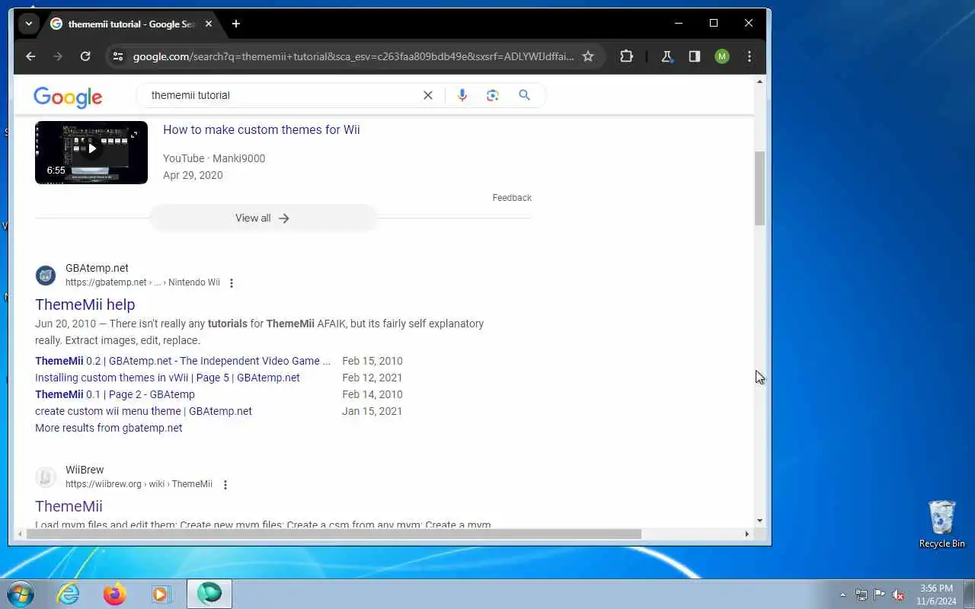Open Chrome Labs flask icon
The width and height of the screenshot is (975, 609).
[x=667, y=56]
